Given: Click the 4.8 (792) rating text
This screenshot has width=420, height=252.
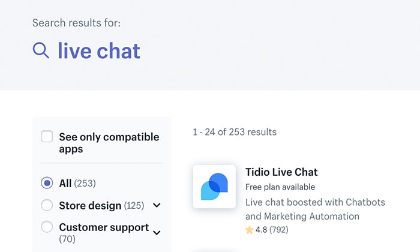Looking at the screenshot, I should (272, 230).
